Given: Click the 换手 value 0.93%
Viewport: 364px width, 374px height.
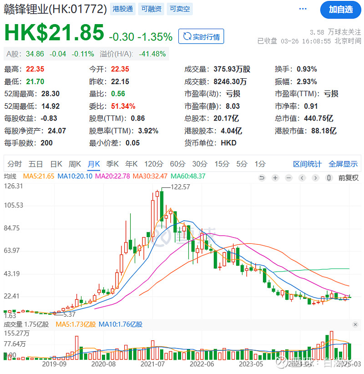Looking at the screenshot, I should click(x=307, y=69).
